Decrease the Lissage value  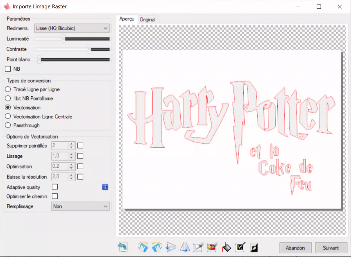coord(71,158)
